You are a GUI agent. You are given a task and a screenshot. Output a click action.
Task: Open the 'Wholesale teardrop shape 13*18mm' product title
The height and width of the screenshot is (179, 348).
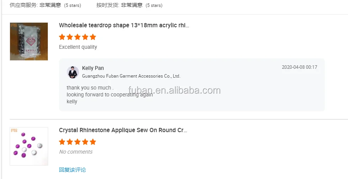coord(124,25)
